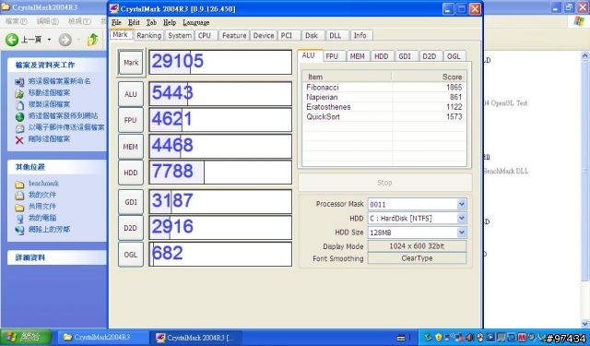Viewport: 590px width, 346px height.
Task: Click the QuickSort score row
Action: tap(384, 116)
